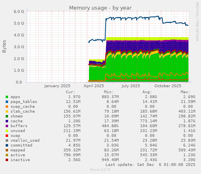Click the 'Cur:' column header
This screenshot has height=174, width=201.
pos(70,92)
